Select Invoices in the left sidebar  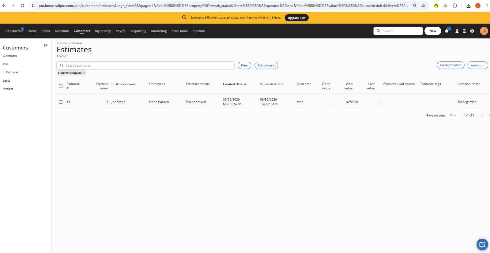pyautogui.click(x=8, y=89)
